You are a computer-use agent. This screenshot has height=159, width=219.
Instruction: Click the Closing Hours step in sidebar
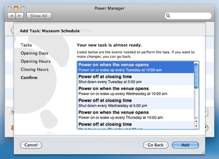(35, 70)
